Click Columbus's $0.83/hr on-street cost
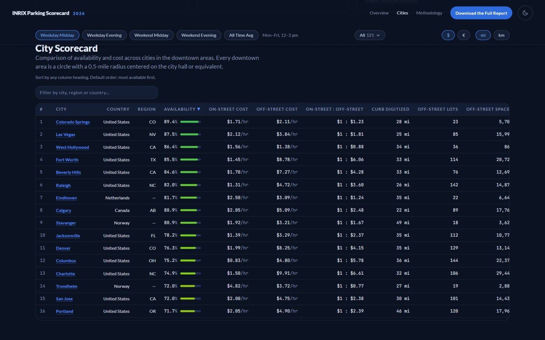Viewport: 545px width, 340px height. (237, 261)
